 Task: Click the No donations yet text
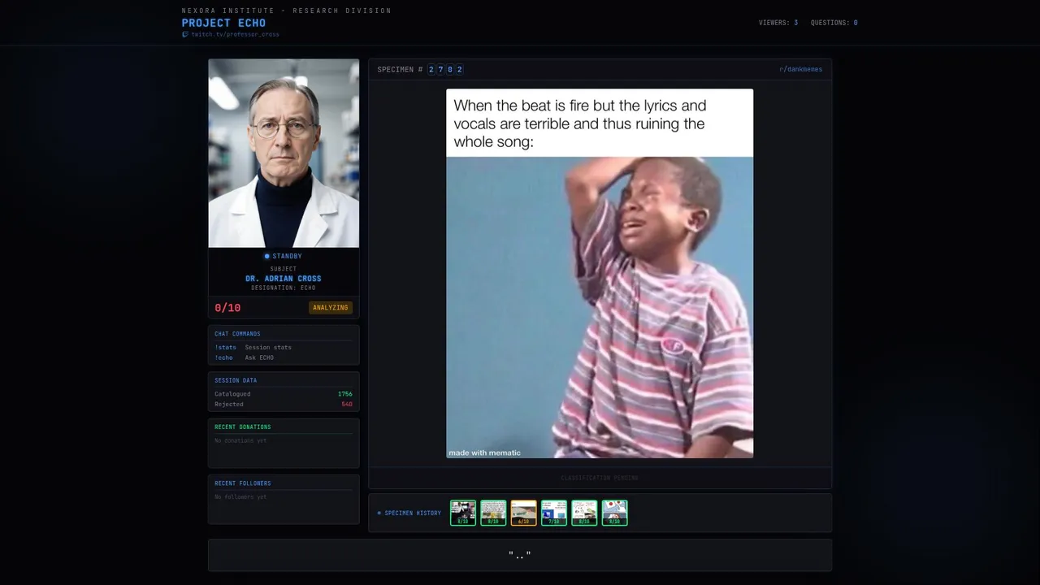pyautogui.click(x=240, y=440)
